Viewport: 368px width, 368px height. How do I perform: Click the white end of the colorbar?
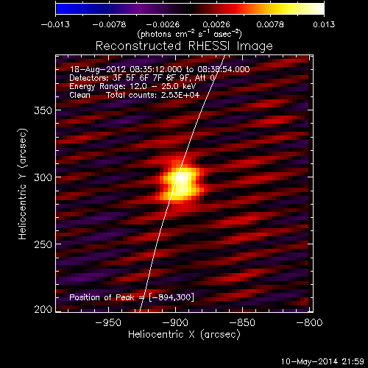tap(318, 9)
